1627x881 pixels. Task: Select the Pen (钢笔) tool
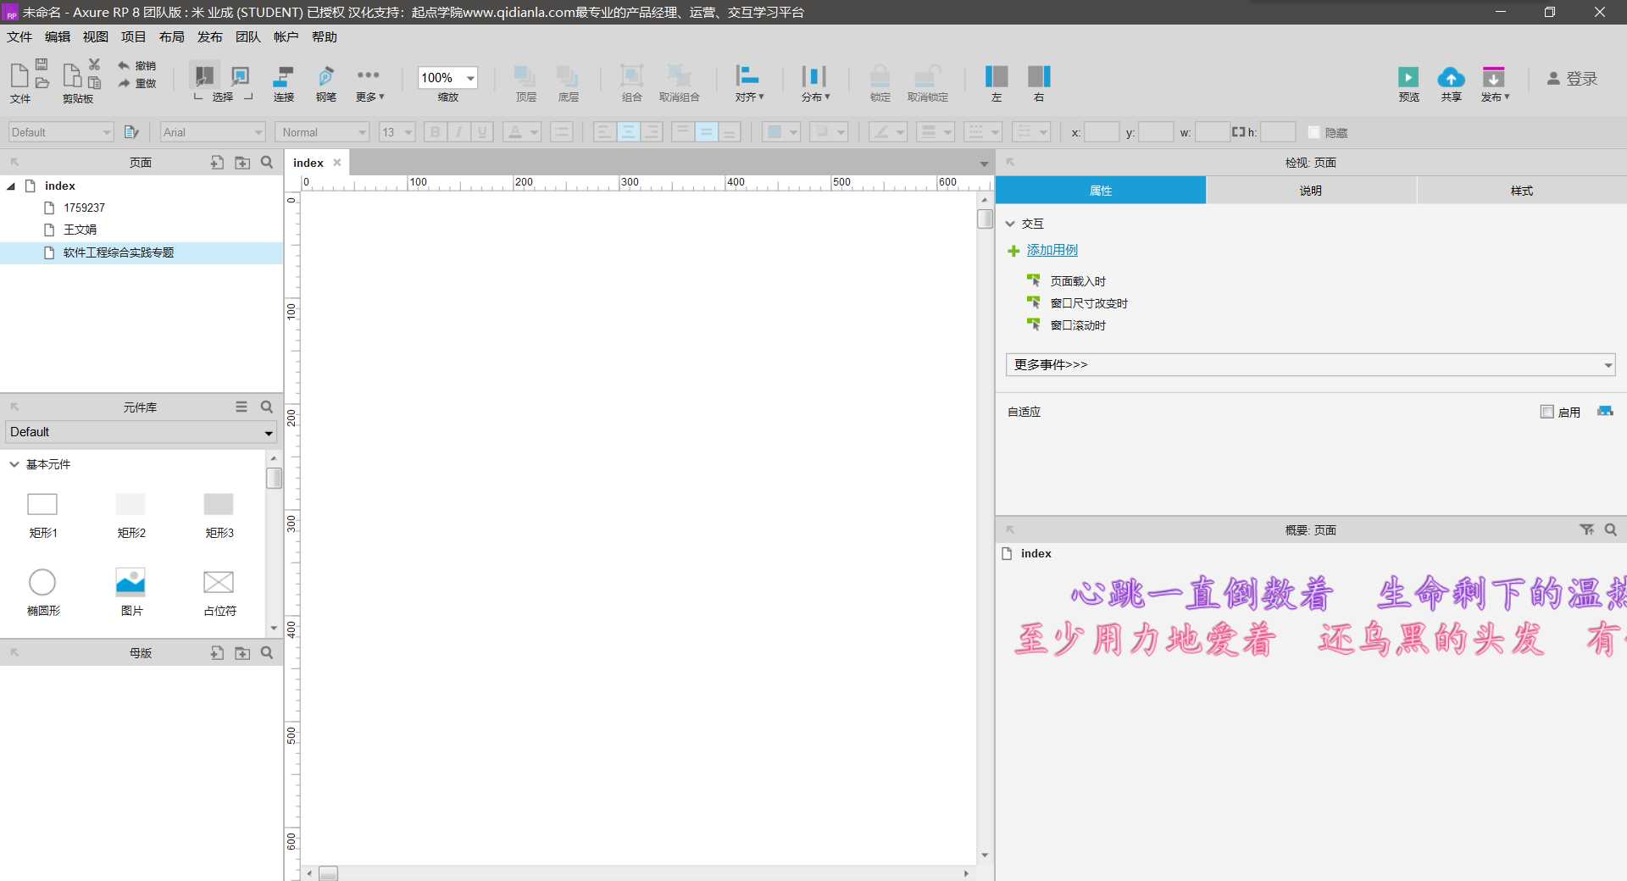coord(326,83)
